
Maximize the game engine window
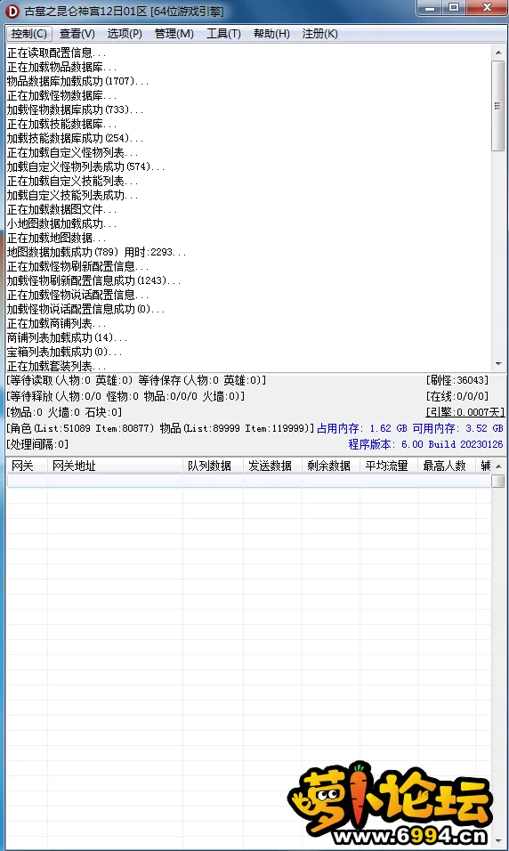[x=455, y=8]
